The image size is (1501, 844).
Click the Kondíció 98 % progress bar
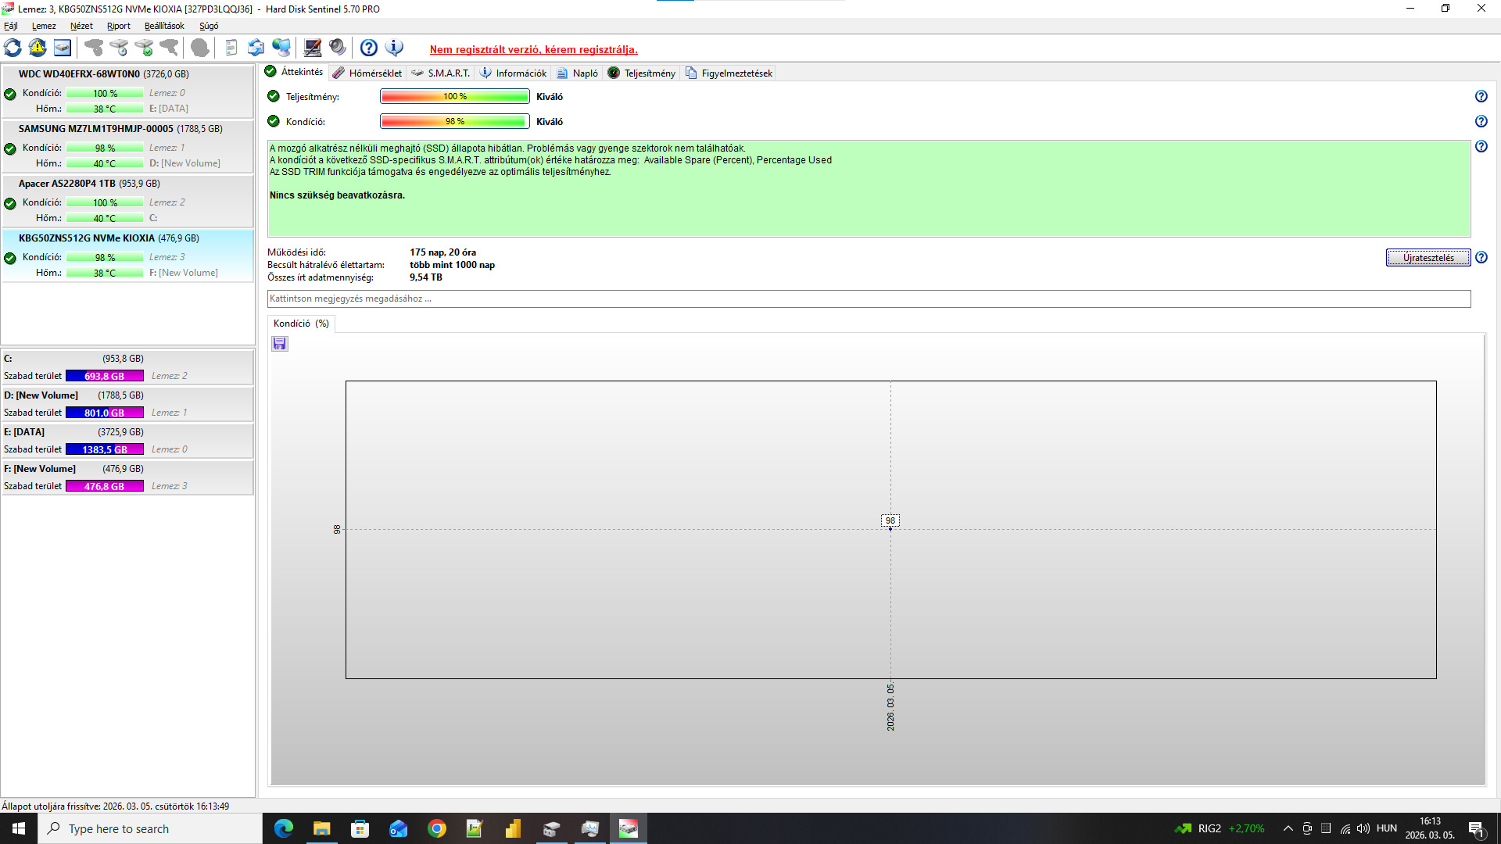(x=454, y=121)
